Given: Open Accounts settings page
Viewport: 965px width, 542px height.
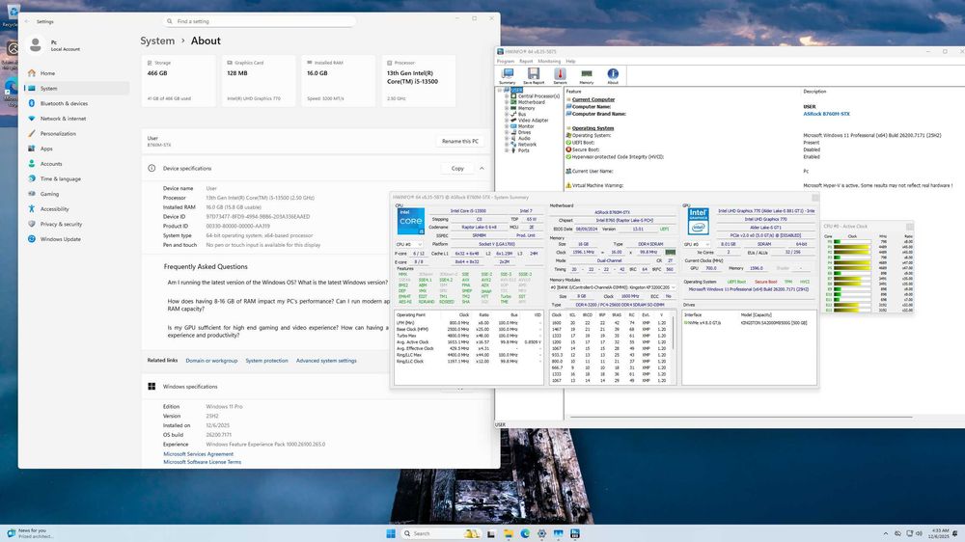Looking at the screenshot, I should (76, 164).
